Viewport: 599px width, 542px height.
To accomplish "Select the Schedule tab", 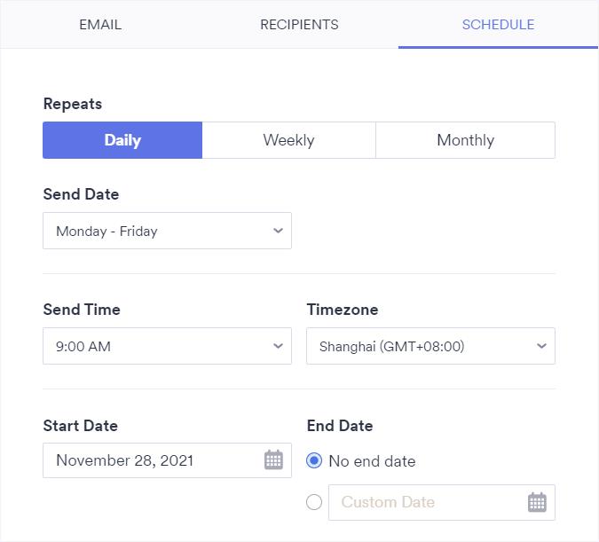I will point(498,24).
